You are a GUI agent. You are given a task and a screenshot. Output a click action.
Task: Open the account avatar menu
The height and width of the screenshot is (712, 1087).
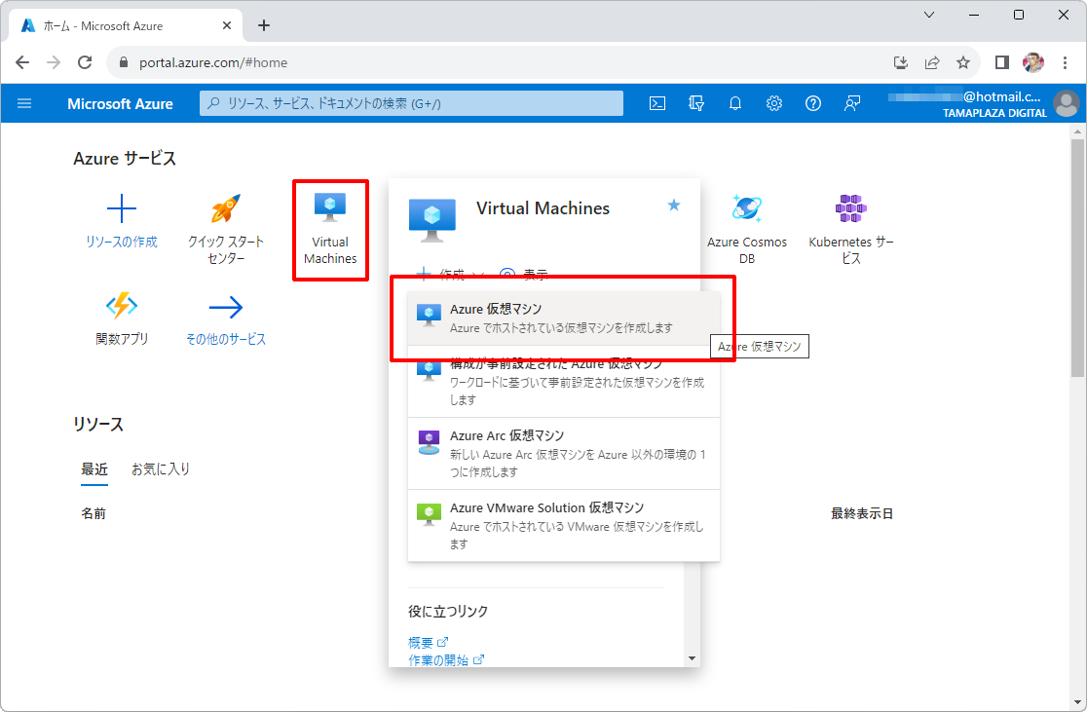[x=1067, y=104]
